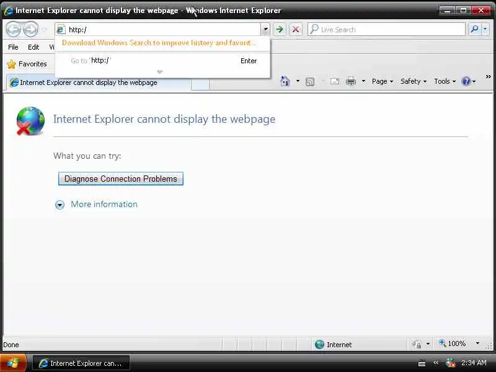The width and height of the screenshot is (496, 372).
Task: Expand More information arrow icon
Action: [60, 205]
